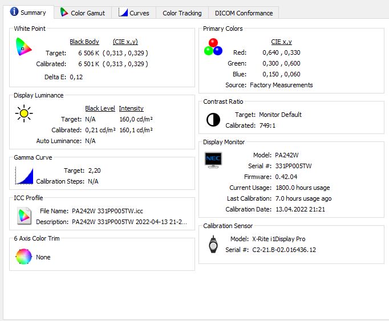Click the target intensity 160,0 cd/m²

[x=136, y=119]
